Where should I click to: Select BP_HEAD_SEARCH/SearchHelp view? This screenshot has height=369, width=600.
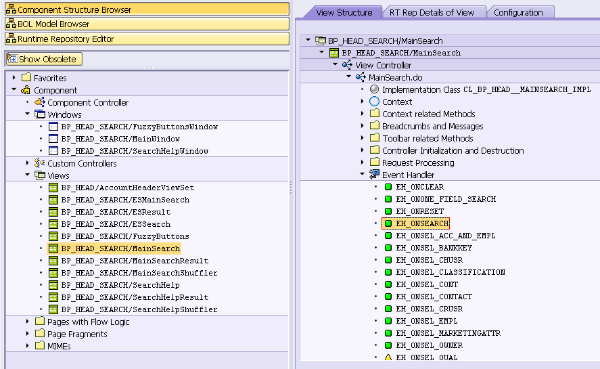(120, 286)
